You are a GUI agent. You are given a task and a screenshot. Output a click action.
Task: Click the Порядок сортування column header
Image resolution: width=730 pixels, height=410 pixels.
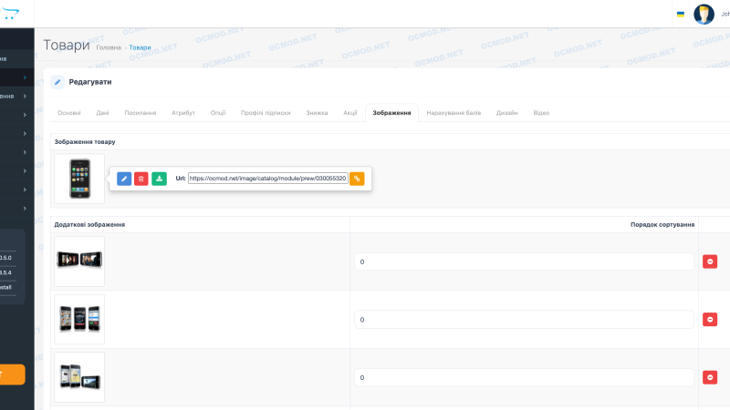[x=662, y=224]
